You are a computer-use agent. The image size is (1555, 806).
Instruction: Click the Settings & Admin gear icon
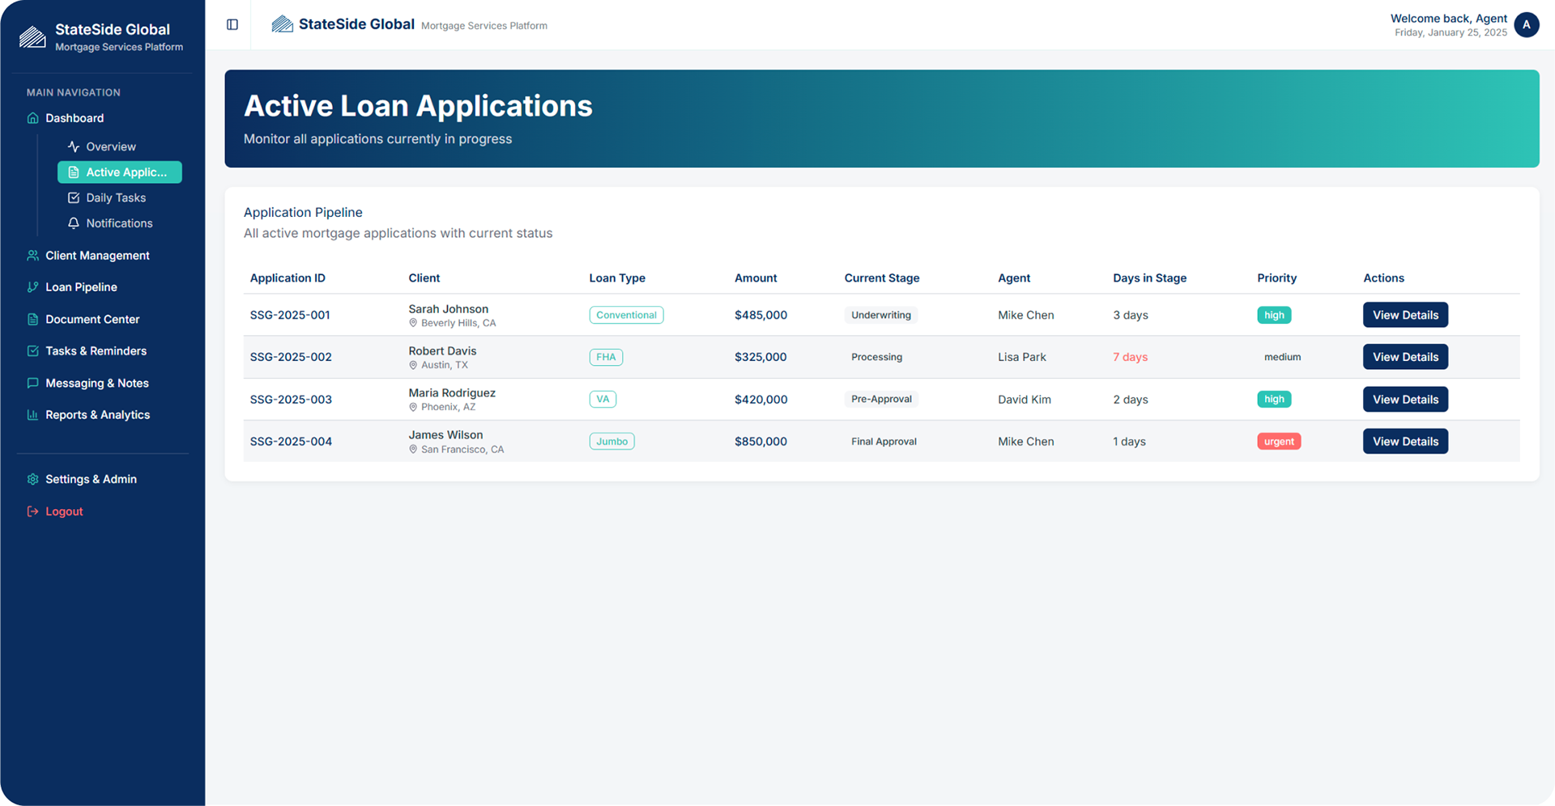coord(32,479)
